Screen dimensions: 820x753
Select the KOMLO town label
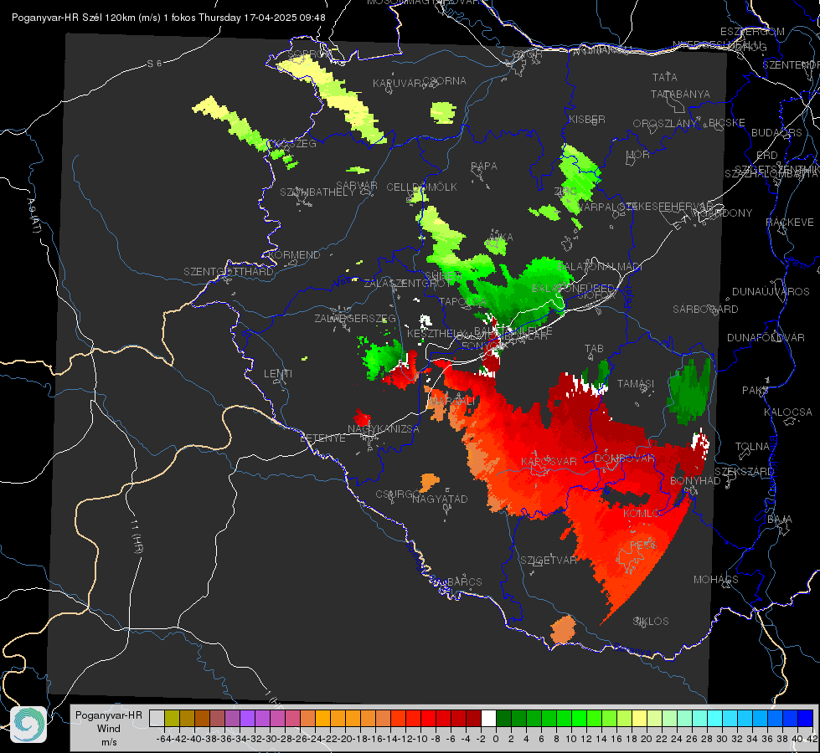pyautogui.click(x=641, y=514)
